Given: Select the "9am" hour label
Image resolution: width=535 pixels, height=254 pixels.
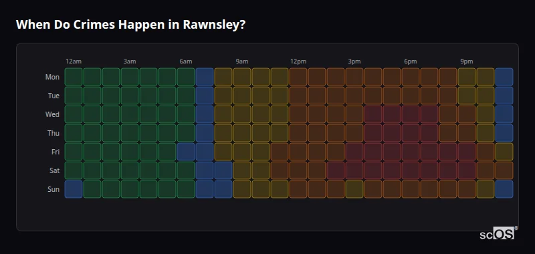Looking at the screenshot, I should coord(242,61).
